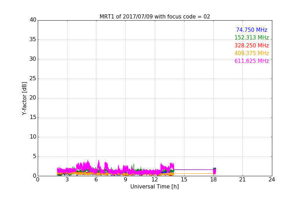302x201 pixels.
Task: Select the 409.375 MHz legend label
Action: [252, 53]
